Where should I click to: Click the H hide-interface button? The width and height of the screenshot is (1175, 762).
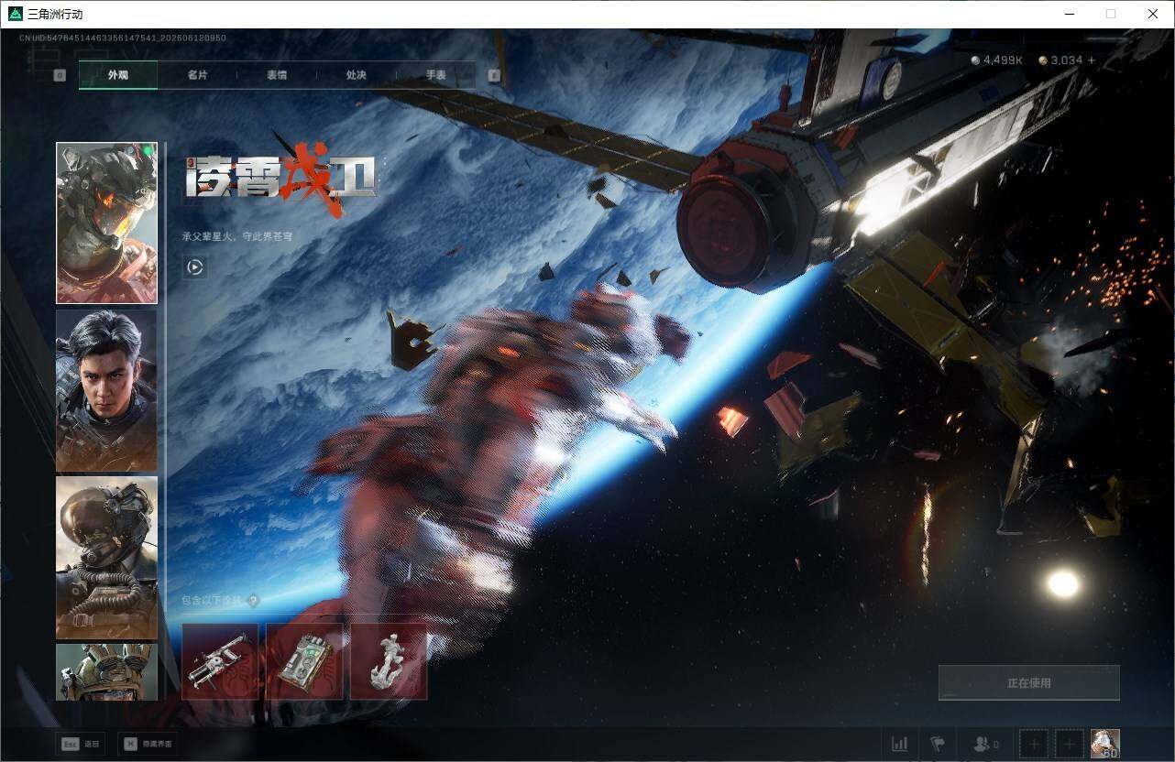click(148, 744)
